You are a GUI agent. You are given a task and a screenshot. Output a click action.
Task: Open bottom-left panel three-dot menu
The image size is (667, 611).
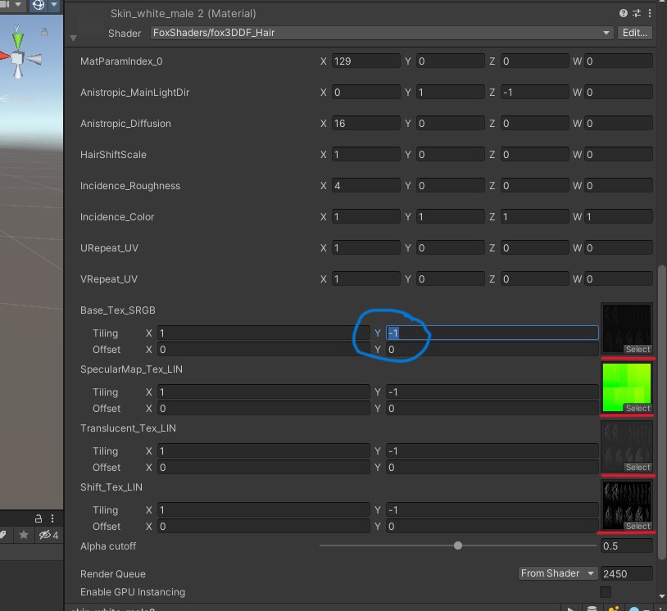point(52,518)
